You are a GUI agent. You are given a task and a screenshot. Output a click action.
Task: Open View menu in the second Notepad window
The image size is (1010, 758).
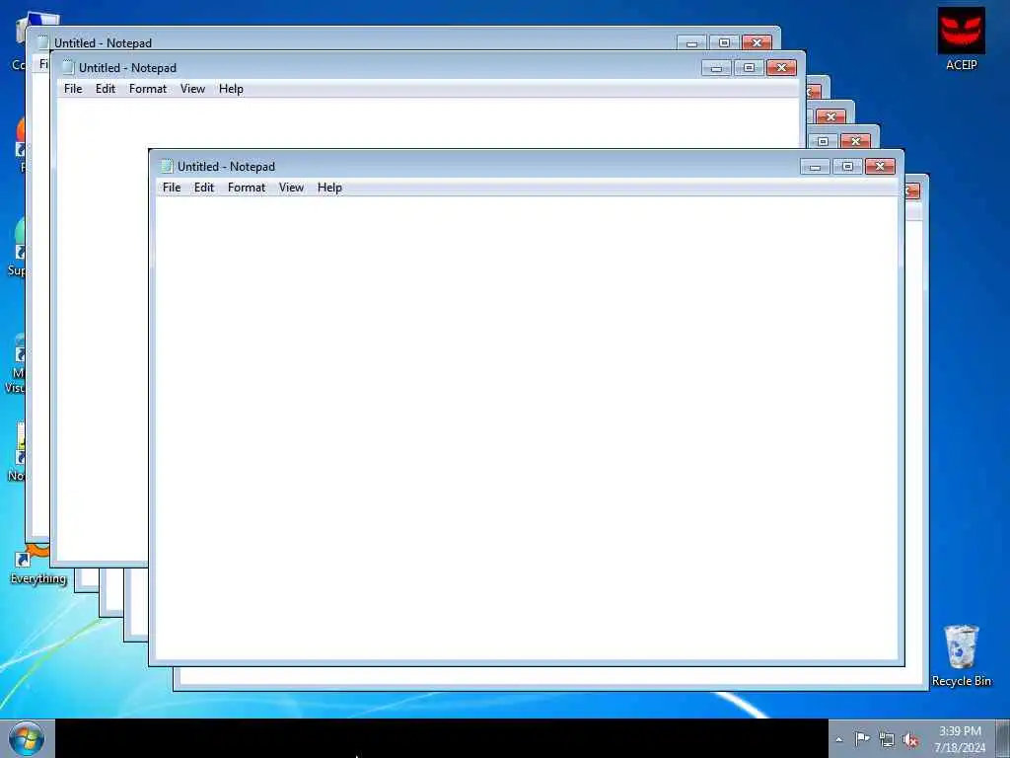pyautogui.click(x=192, y=89)
